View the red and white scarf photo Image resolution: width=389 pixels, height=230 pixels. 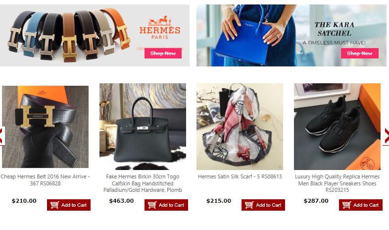click(240, 126)
